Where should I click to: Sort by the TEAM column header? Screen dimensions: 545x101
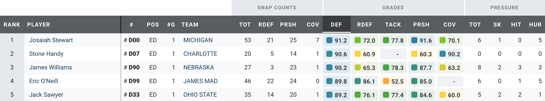coord(190,24)
